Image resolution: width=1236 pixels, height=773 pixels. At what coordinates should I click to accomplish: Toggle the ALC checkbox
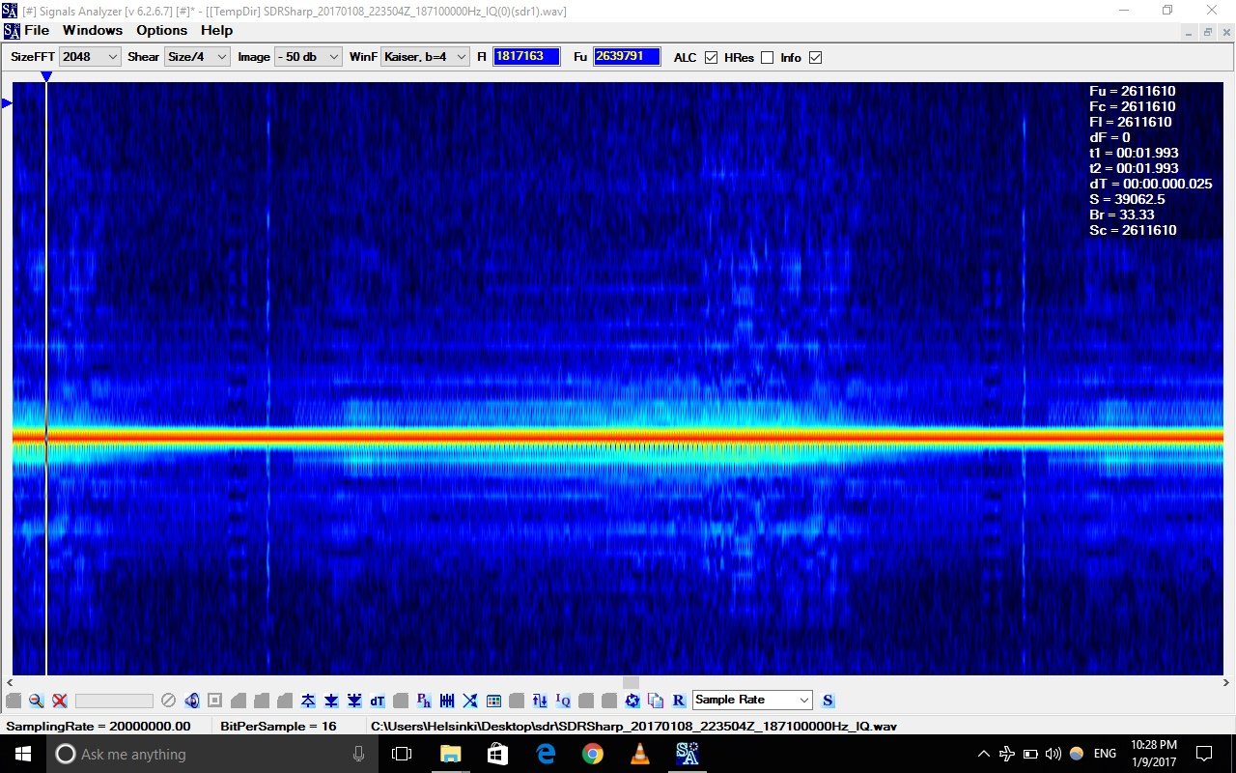point(711,57)
